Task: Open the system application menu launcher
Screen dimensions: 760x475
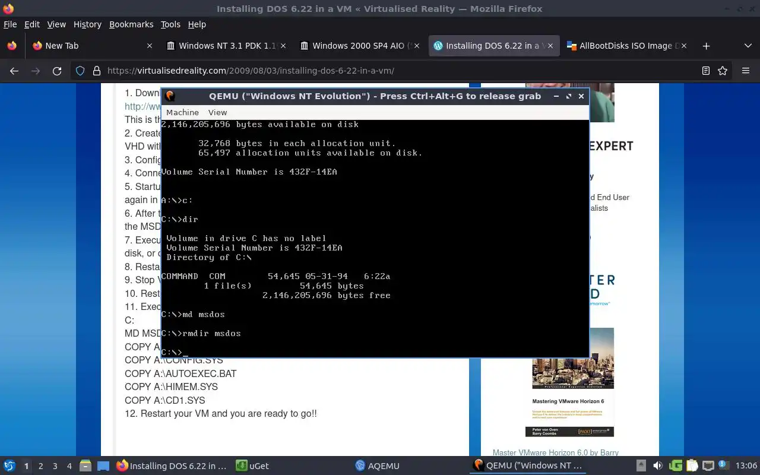Action: [9, 466]
